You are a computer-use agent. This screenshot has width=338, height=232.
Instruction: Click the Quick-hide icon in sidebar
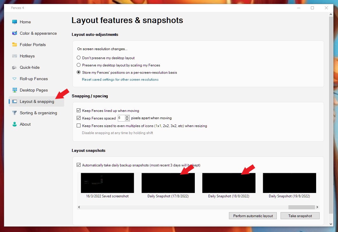click(15, 67)
